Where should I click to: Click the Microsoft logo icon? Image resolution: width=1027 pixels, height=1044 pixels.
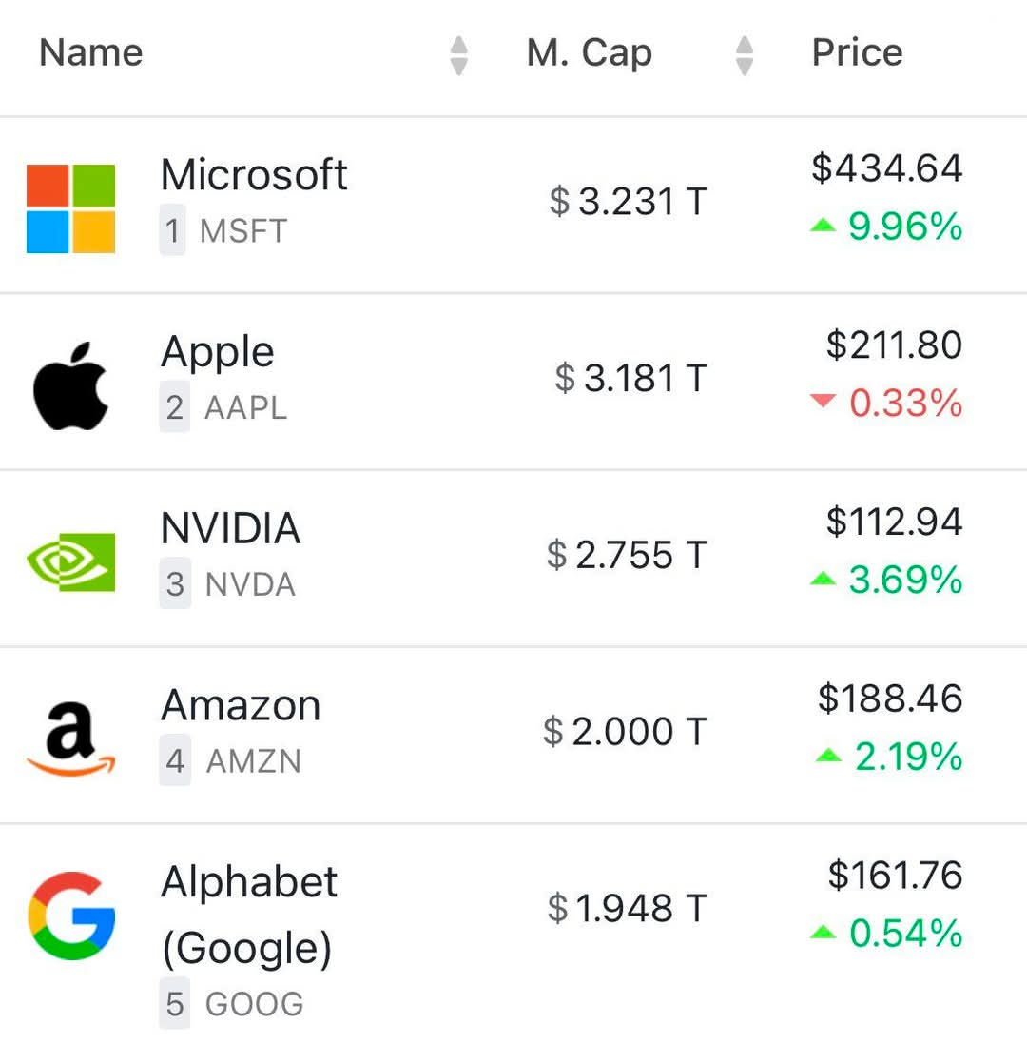(70, 208)
